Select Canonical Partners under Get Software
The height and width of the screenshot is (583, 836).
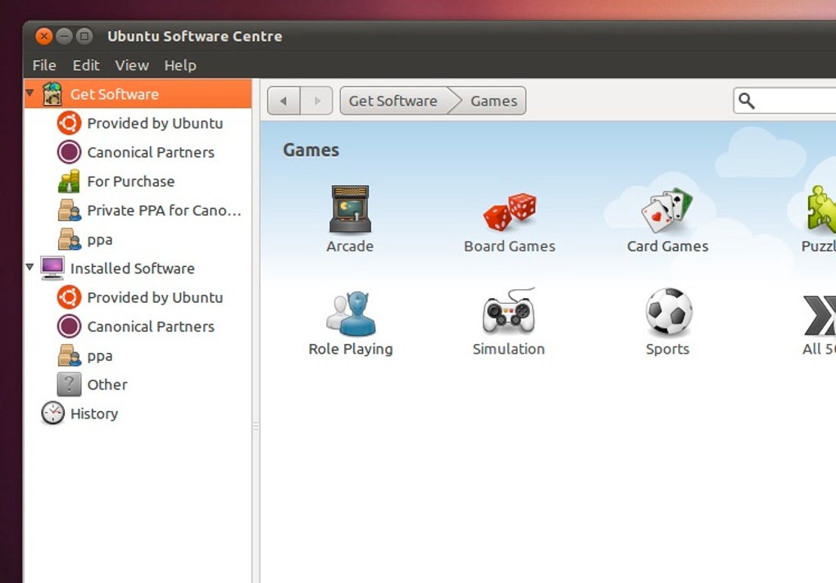coord(151,152)
